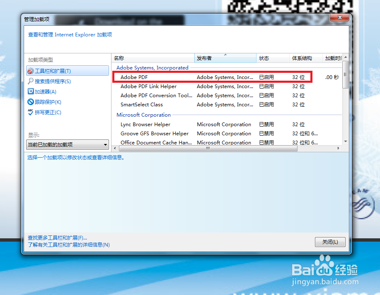Collapse the Adobe Systems, Incorporated group
The image size is (380, 295).
(x=152, y=68)
